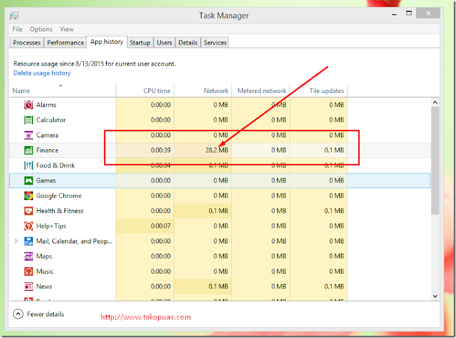Click the Alarms app icon
Screen dimensions: 456x338
tap(28, 105)
